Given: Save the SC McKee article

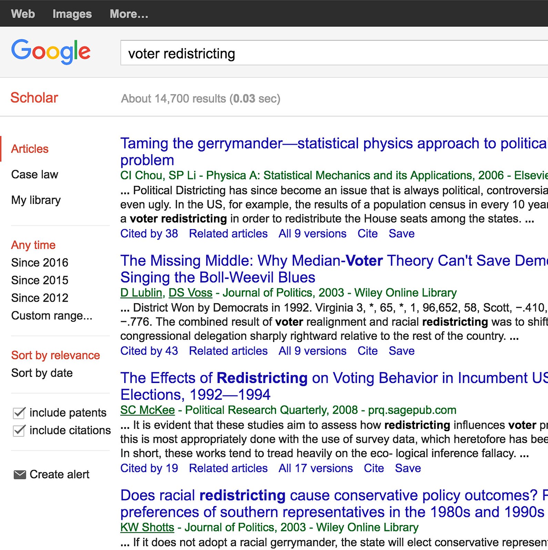Looking at the screenshot, I should [x=408, y=468].
